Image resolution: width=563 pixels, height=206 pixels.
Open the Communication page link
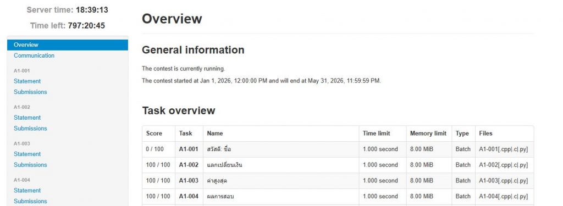tap(34, 55)
